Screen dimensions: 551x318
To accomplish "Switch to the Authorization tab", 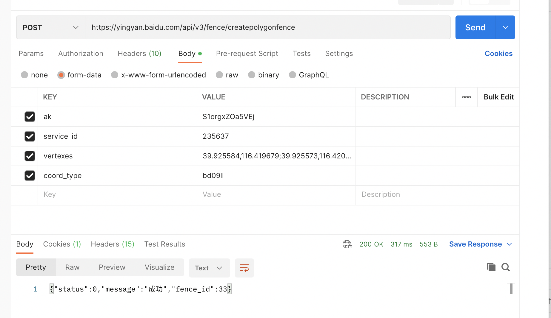I will pyautogui.click(x=81, y=54).
